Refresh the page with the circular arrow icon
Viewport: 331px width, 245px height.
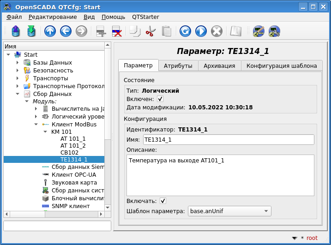185,31
